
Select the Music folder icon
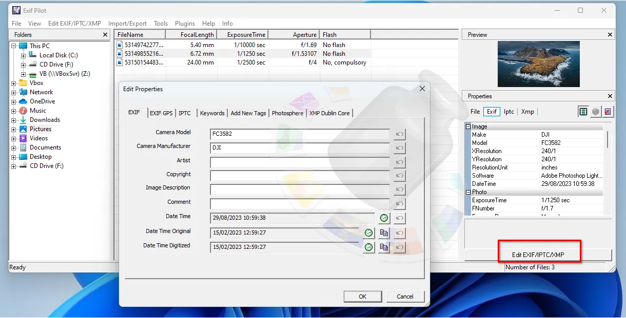pyautogui.click(x=23, y=111)
